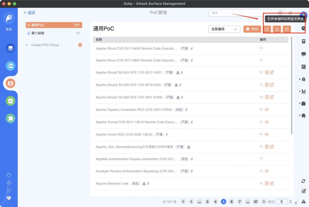Delete the Apache Struts2 S2-062 PoC

pyautogui.click(x=267, y=97)
